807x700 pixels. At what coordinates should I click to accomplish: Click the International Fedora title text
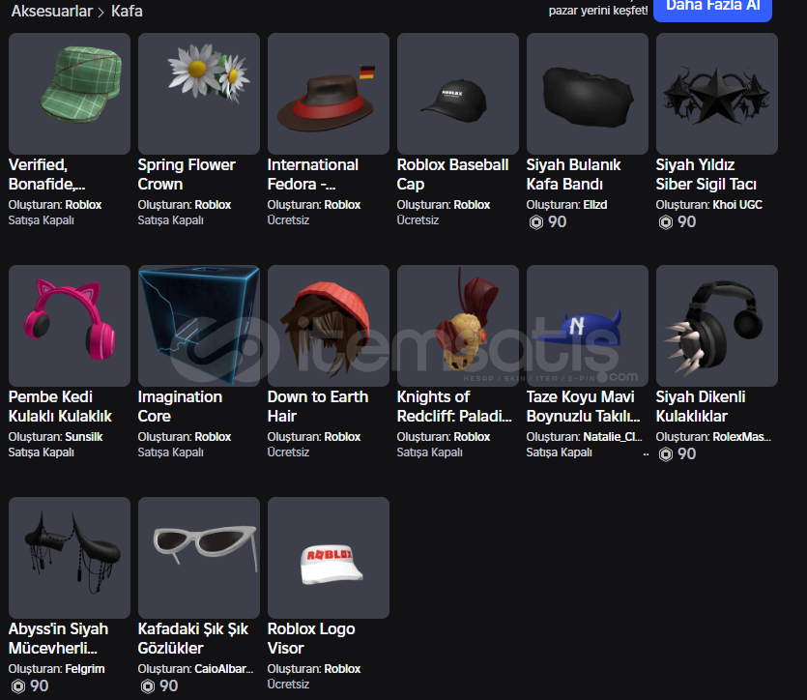[313, 174]
